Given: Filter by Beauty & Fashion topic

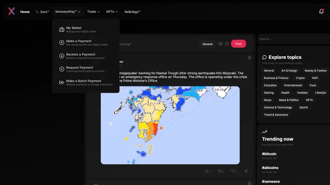Looking at the screenshot, I should pyautogui.click(x=316, y=71).
